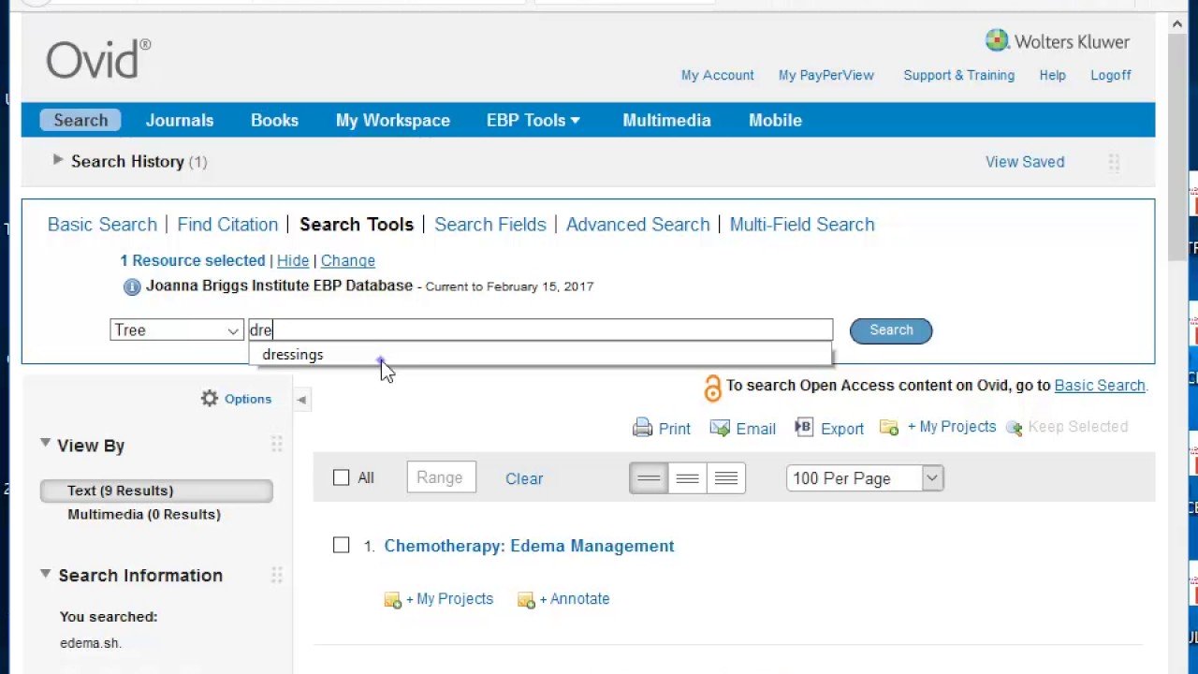Check the All results checkbox
The width and height of the screenshot is (1198, 674).
[342, 478]
